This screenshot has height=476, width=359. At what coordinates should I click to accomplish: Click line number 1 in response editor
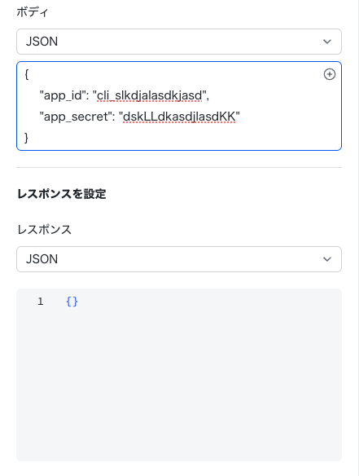point(41,302)
